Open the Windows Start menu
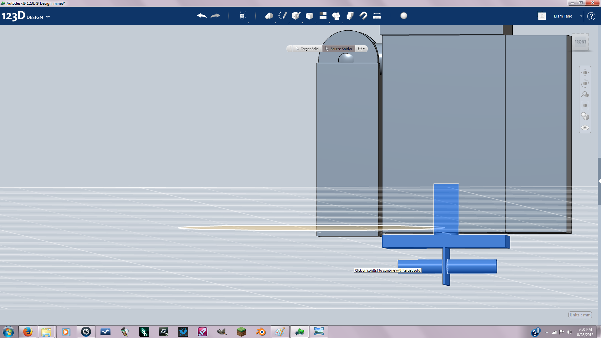Screen dimensions: 601x338 coord(8,332)
